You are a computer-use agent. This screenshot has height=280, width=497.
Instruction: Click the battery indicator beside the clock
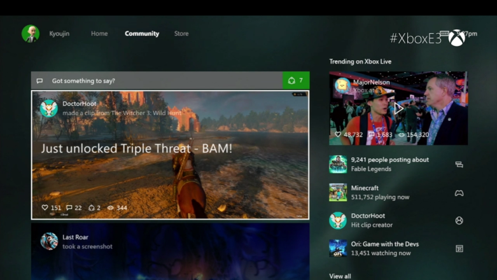tap(444, 33)
